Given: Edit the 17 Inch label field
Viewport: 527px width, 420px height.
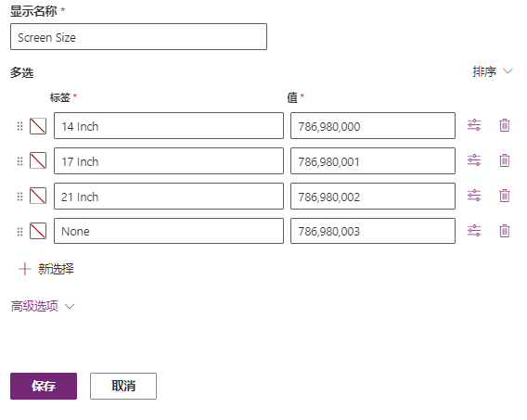Looking at the screenshot, I should tap(169, 160).
